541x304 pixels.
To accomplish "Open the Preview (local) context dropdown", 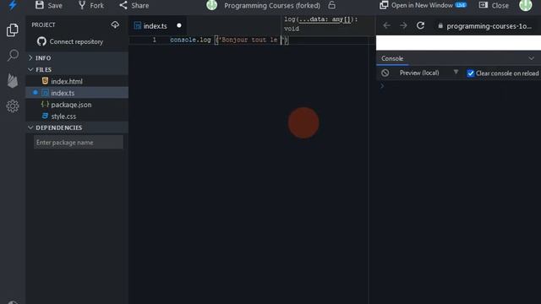I will tap(429, 73).
